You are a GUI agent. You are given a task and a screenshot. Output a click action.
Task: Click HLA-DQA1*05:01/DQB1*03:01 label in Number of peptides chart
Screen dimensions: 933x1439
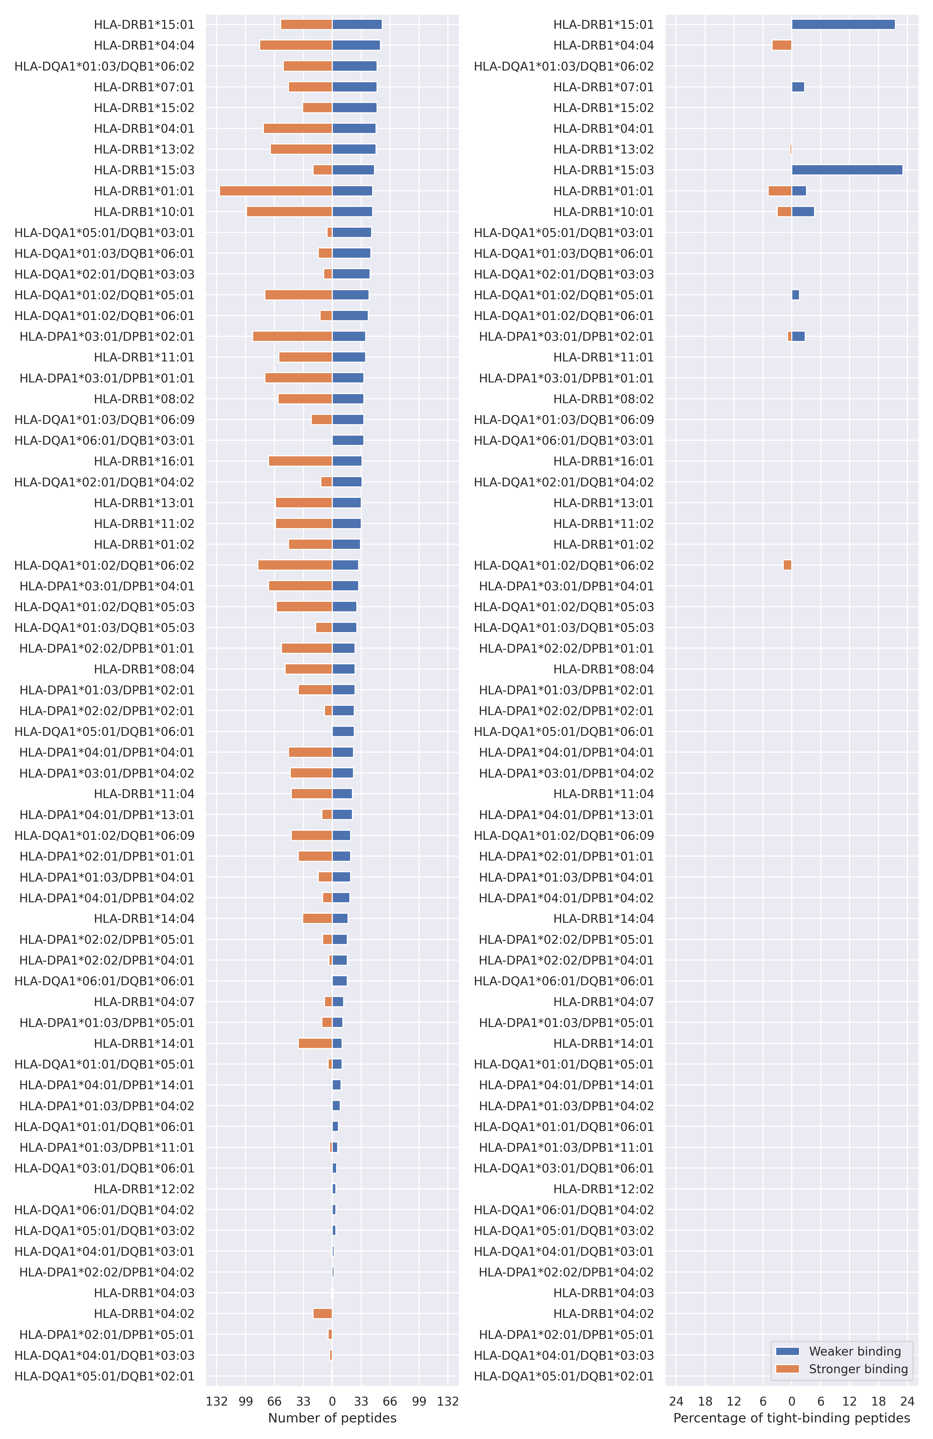104,233
